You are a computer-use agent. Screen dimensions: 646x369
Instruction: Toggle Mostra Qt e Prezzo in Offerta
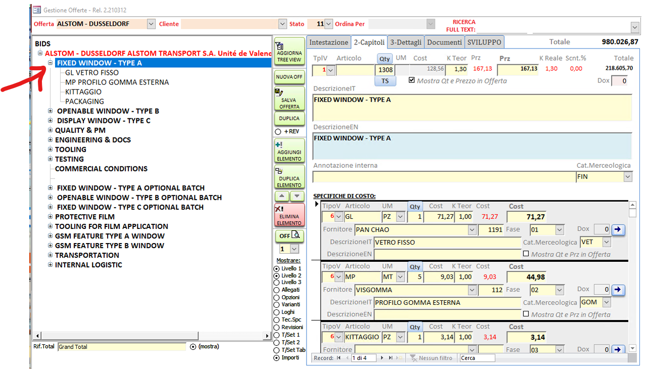(412, 80)
